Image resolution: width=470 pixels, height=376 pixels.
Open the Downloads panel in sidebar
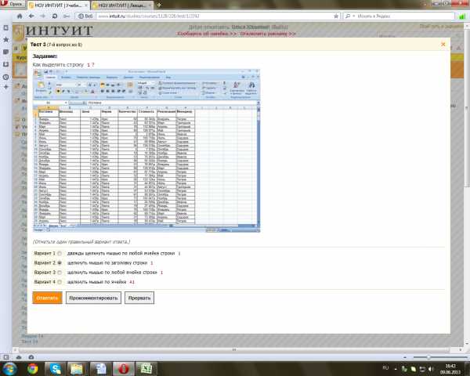5,64
